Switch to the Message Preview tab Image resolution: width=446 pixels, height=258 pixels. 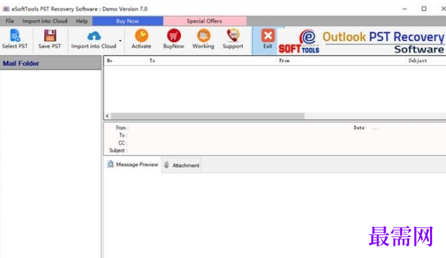(x=133, y=165)
